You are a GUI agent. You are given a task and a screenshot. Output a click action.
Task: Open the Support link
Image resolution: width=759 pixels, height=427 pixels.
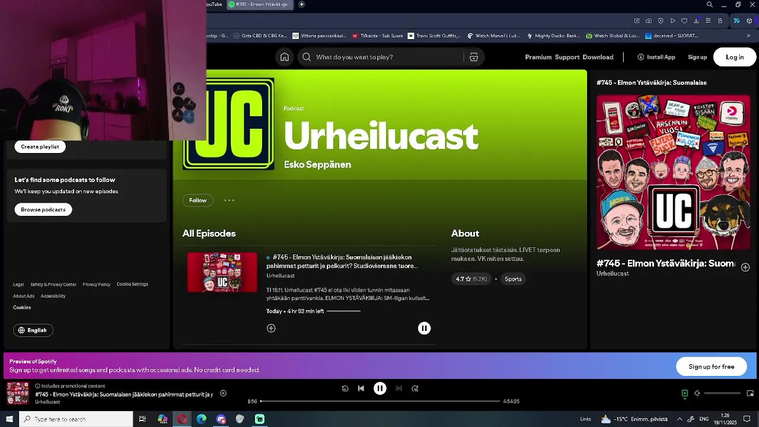(x=567, y=57)
